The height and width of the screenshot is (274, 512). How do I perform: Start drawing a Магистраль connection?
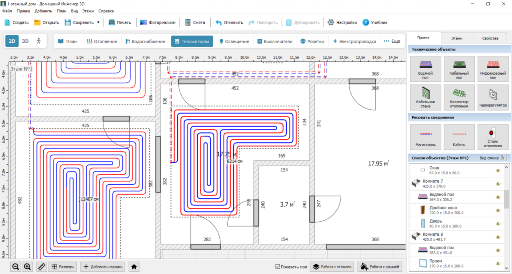click(x=426, y=137)
